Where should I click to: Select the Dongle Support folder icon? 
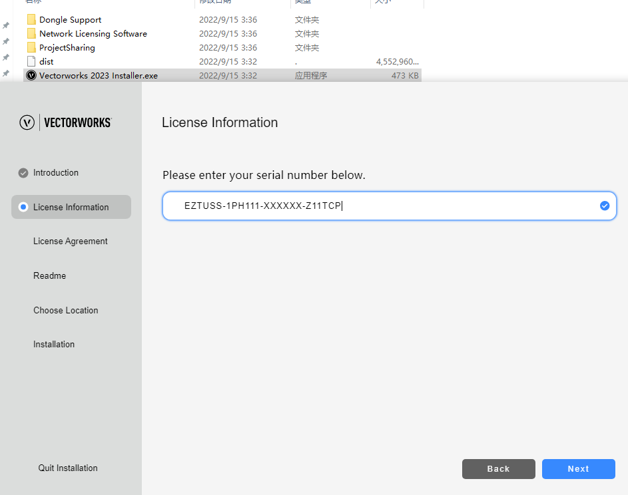[31, 19]
